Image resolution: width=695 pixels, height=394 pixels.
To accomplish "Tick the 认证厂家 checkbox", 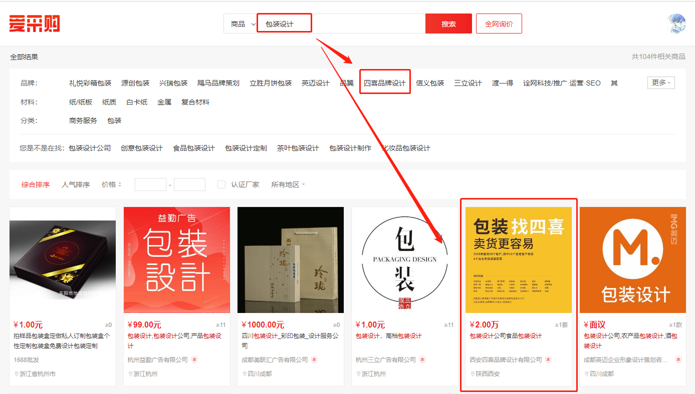I will 221,184.
